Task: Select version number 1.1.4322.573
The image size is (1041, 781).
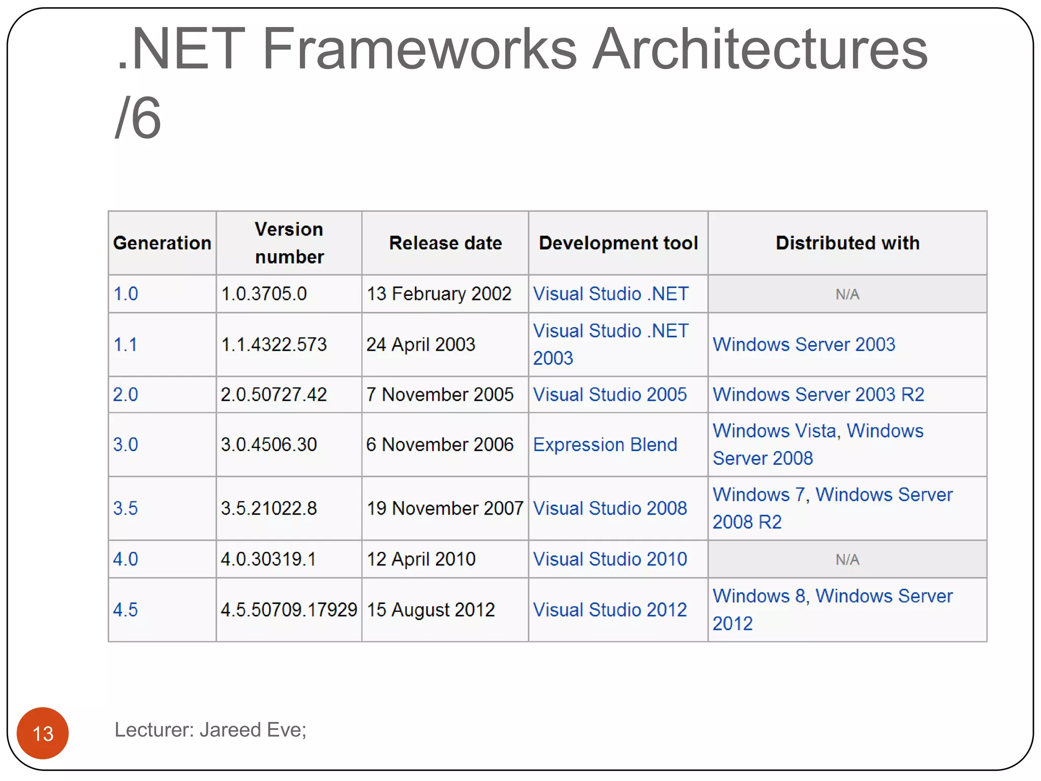Action: point(274,345)
